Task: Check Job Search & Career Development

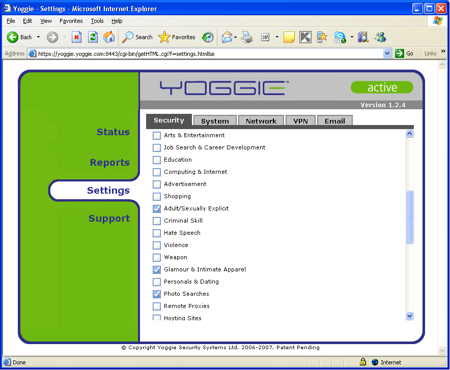Action: (x=157, y=147)
